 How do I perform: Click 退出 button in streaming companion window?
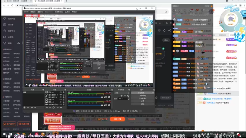166,40
